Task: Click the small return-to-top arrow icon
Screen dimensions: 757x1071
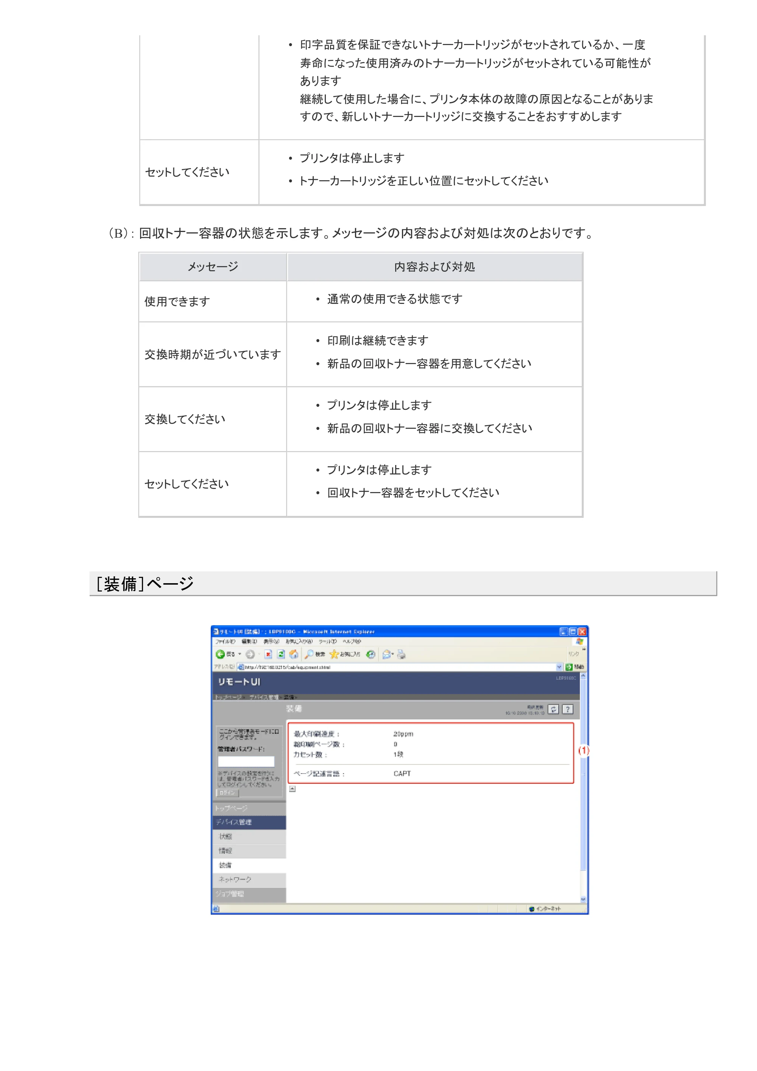Action: (293, 789)
